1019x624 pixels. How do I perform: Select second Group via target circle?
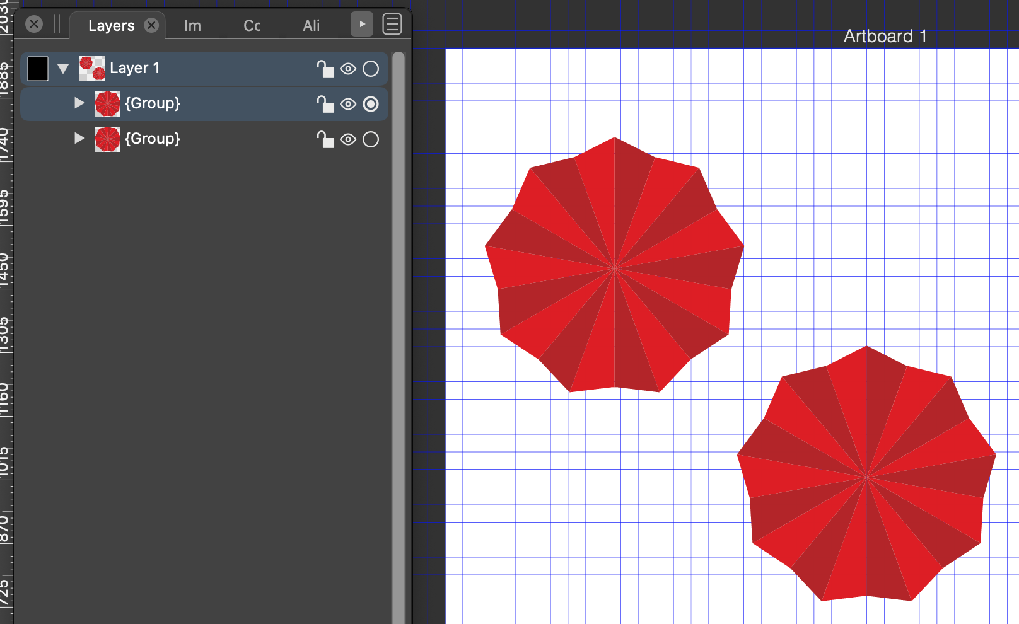(x=371, y=139)
